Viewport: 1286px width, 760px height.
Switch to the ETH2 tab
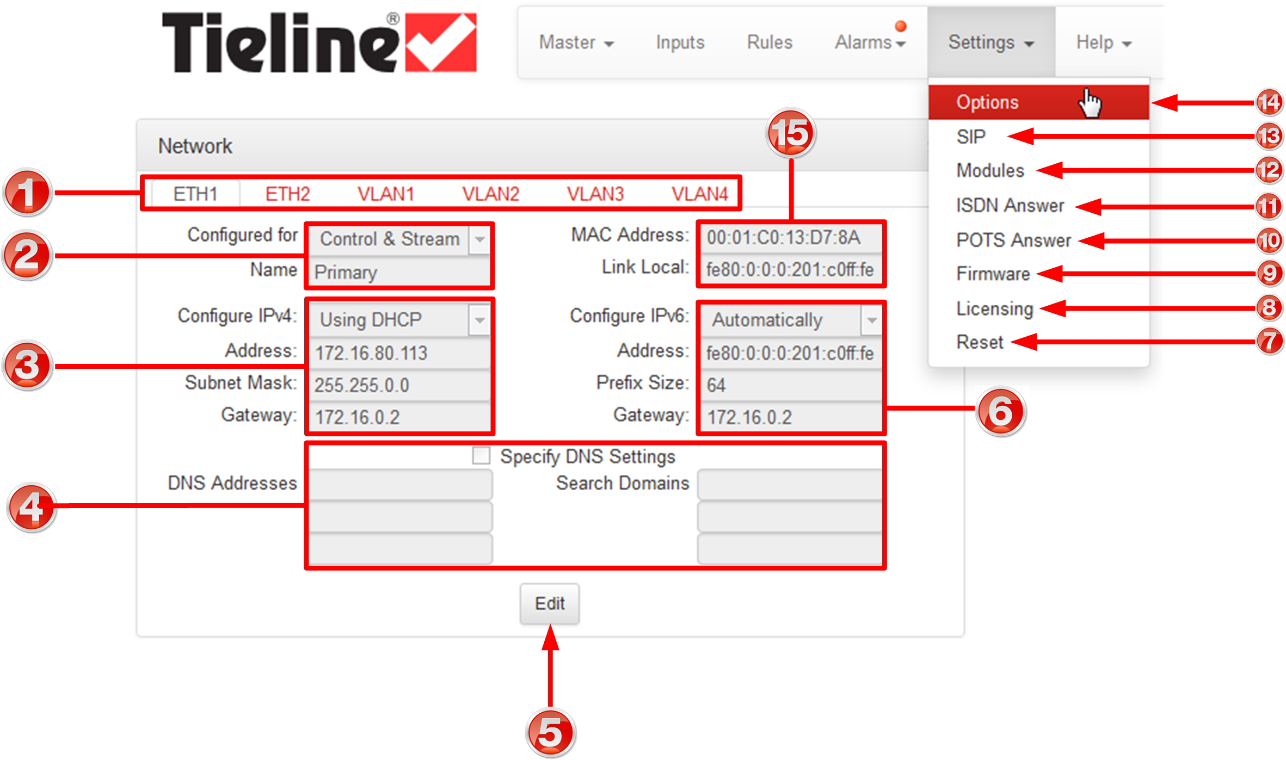pos(287,194)
